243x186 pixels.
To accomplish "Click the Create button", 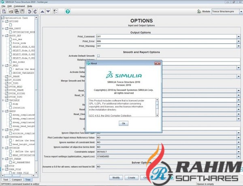I will [131, 178].
